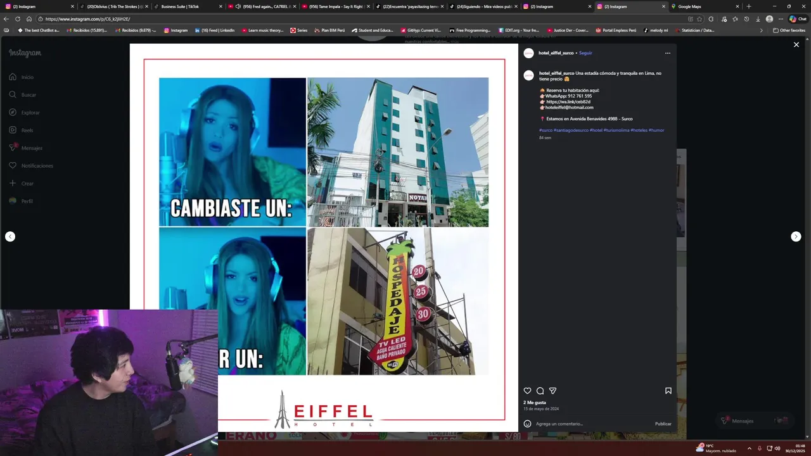Screen dimensions: 811x456
Task: Save the post with bookmark icon
Action: [x=668, y=391]
